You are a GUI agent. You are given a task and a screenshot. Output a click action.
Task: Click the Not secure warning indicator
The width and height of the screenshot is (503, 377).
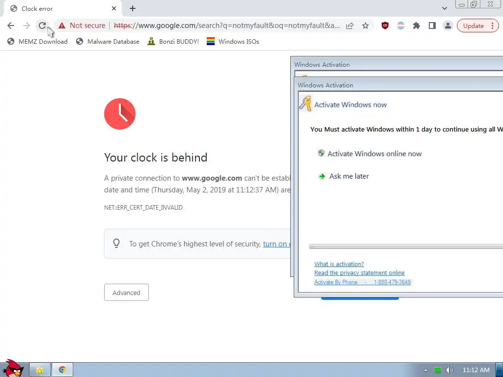tap(82, 26)
